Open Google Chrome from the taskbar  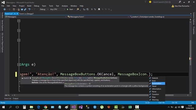(46, 107)
